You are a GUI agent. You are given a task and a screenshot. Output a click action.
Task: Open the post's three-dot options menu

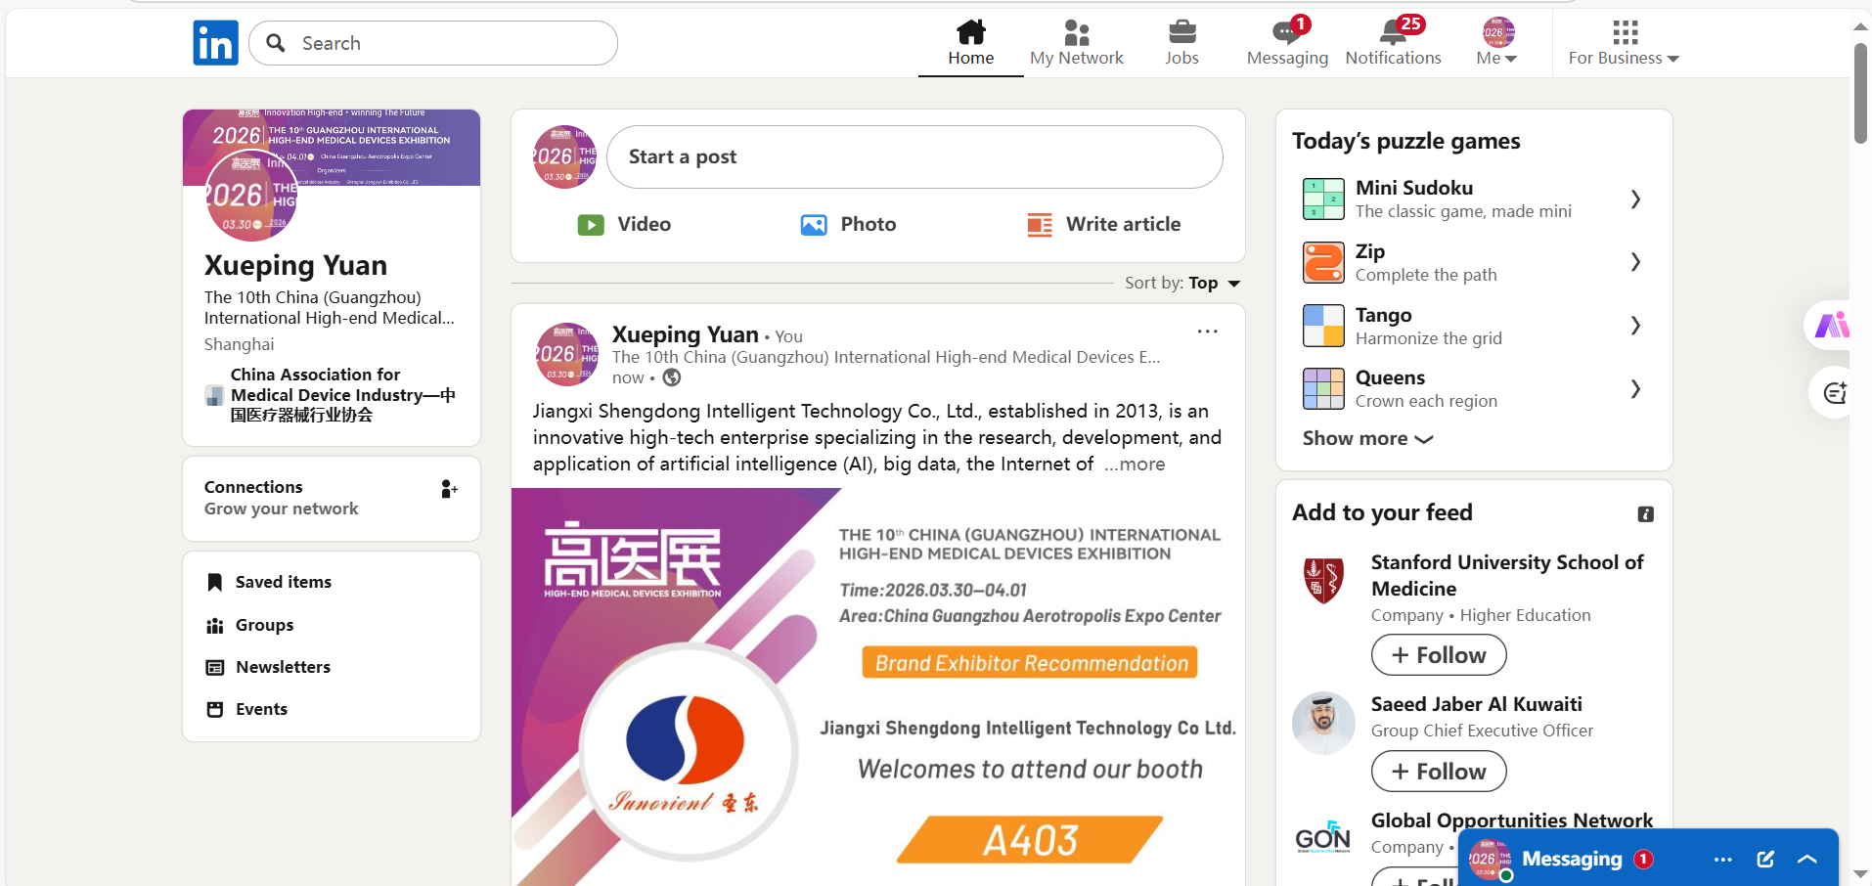point(1208,332)
